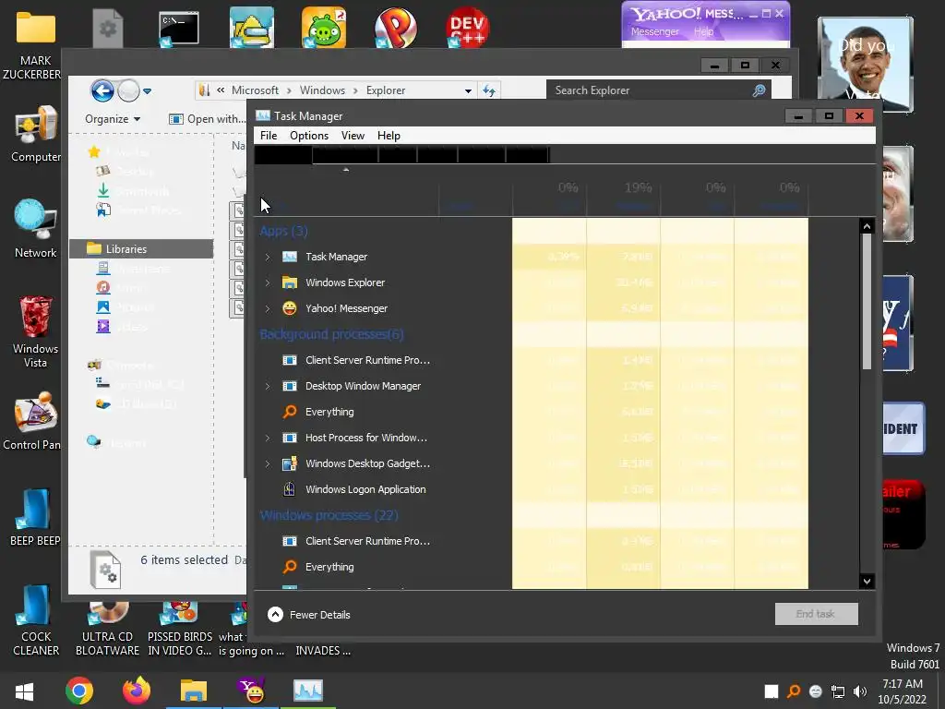Image resolution: width=945 pixels, height=709 pixels.
Task: Click the Task Manager scroll up arrow
Action: click(867, 226)
